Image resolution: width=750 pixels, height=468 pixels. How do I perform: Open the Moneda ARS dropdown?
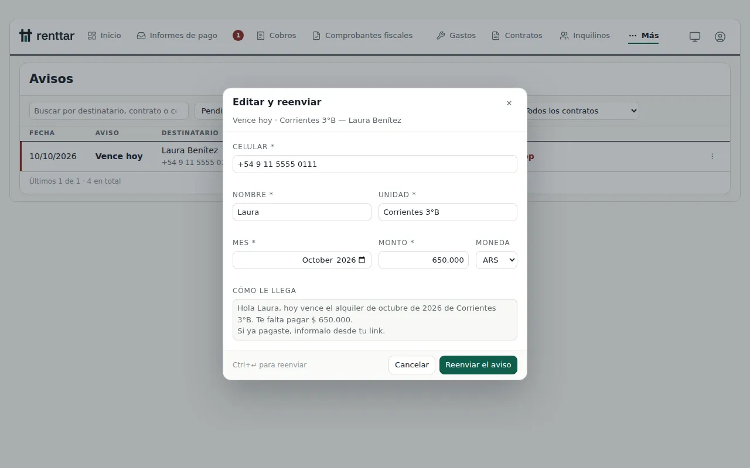[496, 260]
